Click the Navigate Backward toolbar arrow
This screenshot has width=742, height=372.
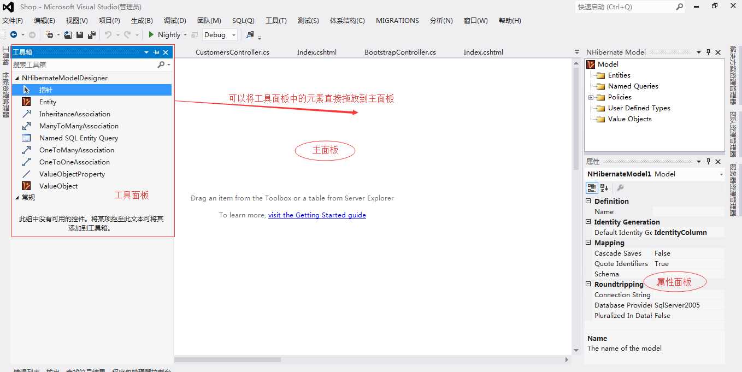click(14, 34)
